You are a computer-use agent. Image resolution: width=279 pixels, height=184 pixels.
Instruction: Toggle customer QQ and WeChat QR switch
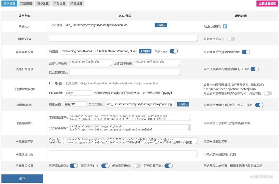[x=259, y=105]
